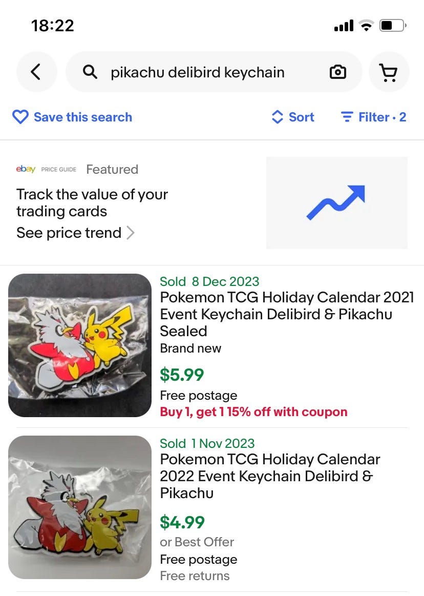
Task: Tap the eBay Price Guide logo
Action: [46, 169]
